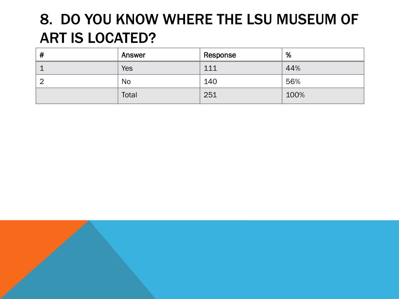Click the 44% percentage cell
The height and width of the screenshot is (299, 399).
point(323,68)
